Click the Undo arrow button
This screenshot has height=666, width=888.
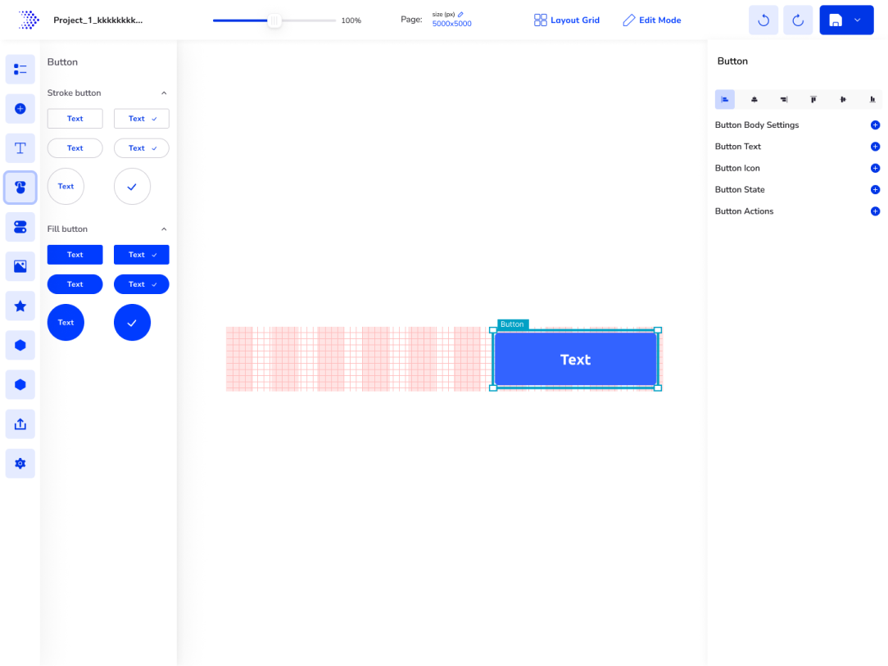763,20
